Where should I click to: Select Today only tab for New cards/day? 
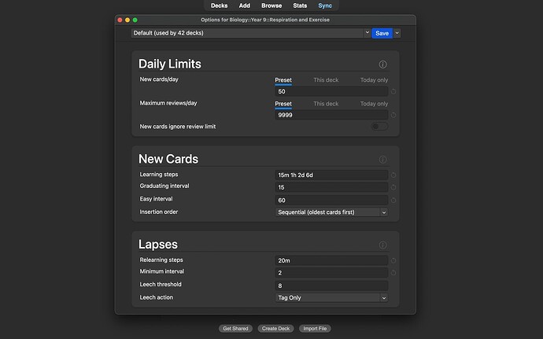click(374, 80)
